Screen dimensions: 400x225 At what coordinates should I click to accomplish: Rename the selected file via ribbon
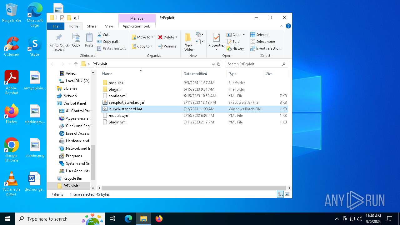(x=167, y=46)
